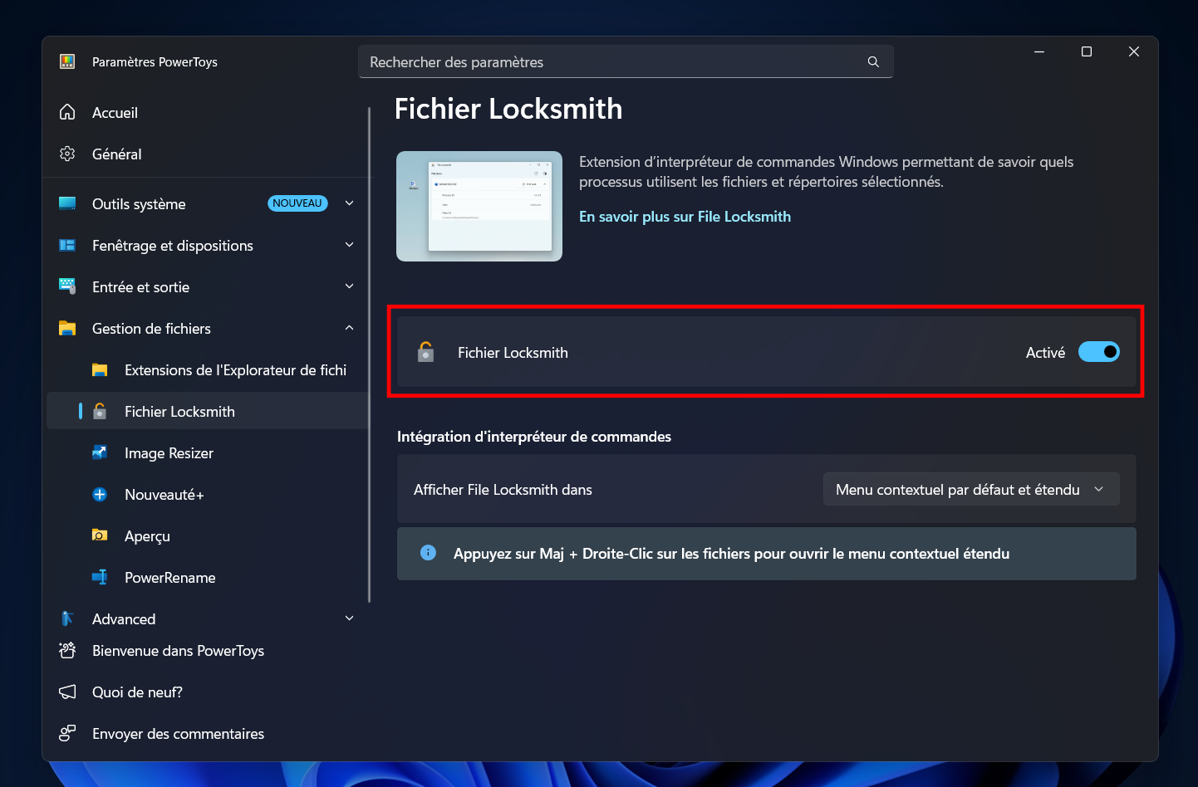Click the PowerToys app logo icon

coord(67,61)
